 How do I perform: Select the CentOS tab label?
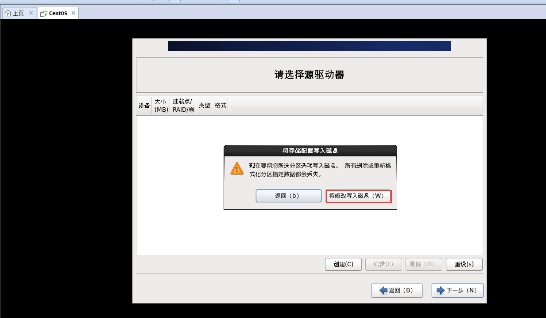coord(58,13)
